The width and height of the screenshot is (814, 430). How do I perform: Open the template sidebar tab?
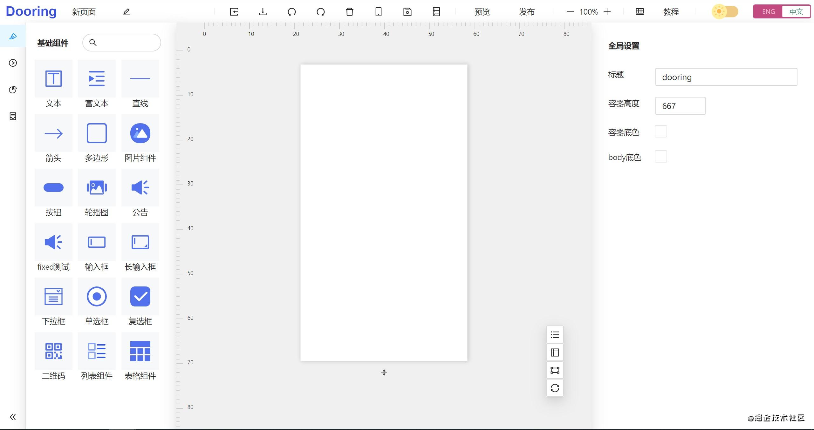(x=13, y=116)
